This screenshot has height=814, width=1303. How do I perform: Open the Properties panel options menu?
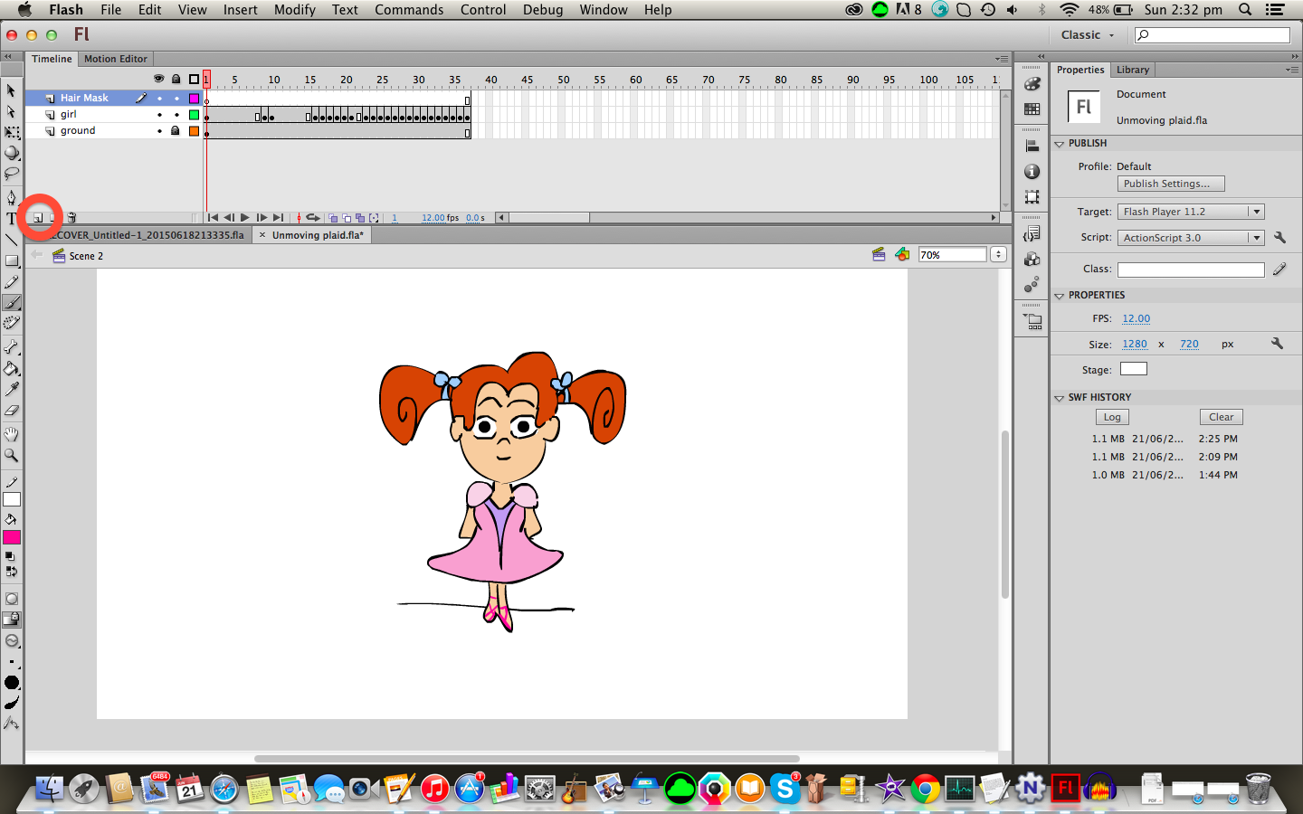pos(1291,70)
